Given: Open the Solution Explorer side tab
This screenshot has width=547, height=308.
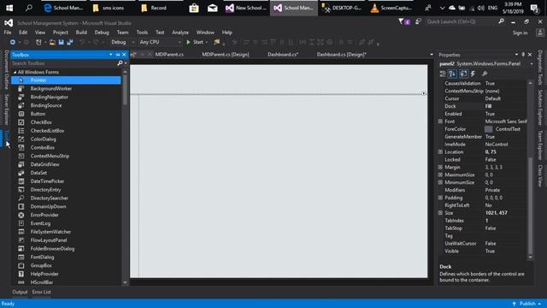Looking at the screenshot, I should tap(539, 108).
